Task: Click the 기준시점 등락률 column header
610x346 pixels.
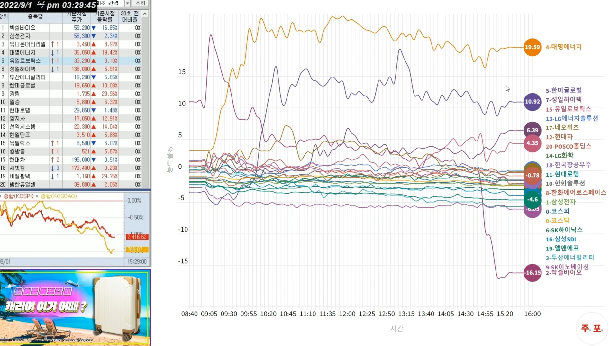Action: (x=104, y=16)
